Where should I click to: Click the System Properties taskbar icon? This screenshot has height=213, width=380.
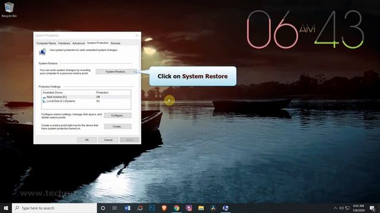pos(226,208)
